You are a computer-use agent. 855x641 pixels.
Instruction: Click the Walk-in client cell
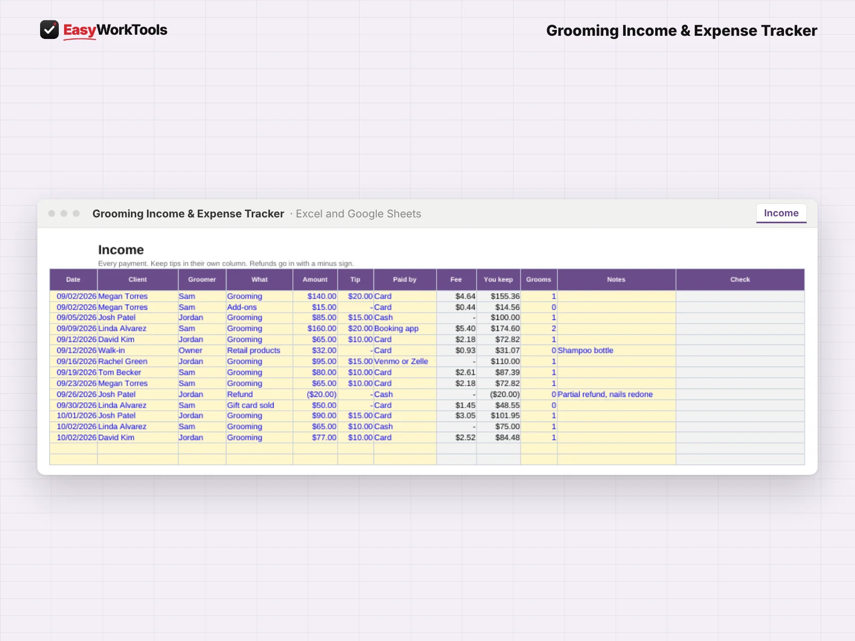137,350
